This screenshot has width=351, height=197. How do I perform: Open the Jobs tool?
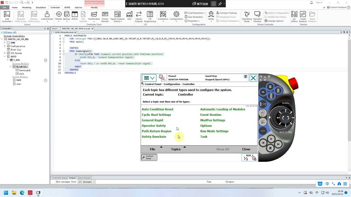click(129, 16)
